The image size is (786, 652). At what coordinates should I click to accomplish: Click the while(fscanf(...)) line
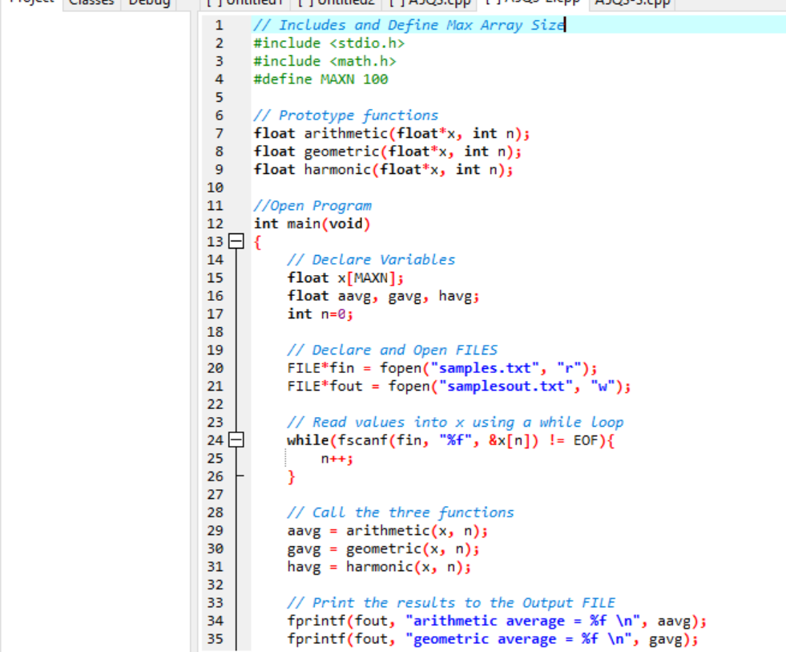[450, 441]
